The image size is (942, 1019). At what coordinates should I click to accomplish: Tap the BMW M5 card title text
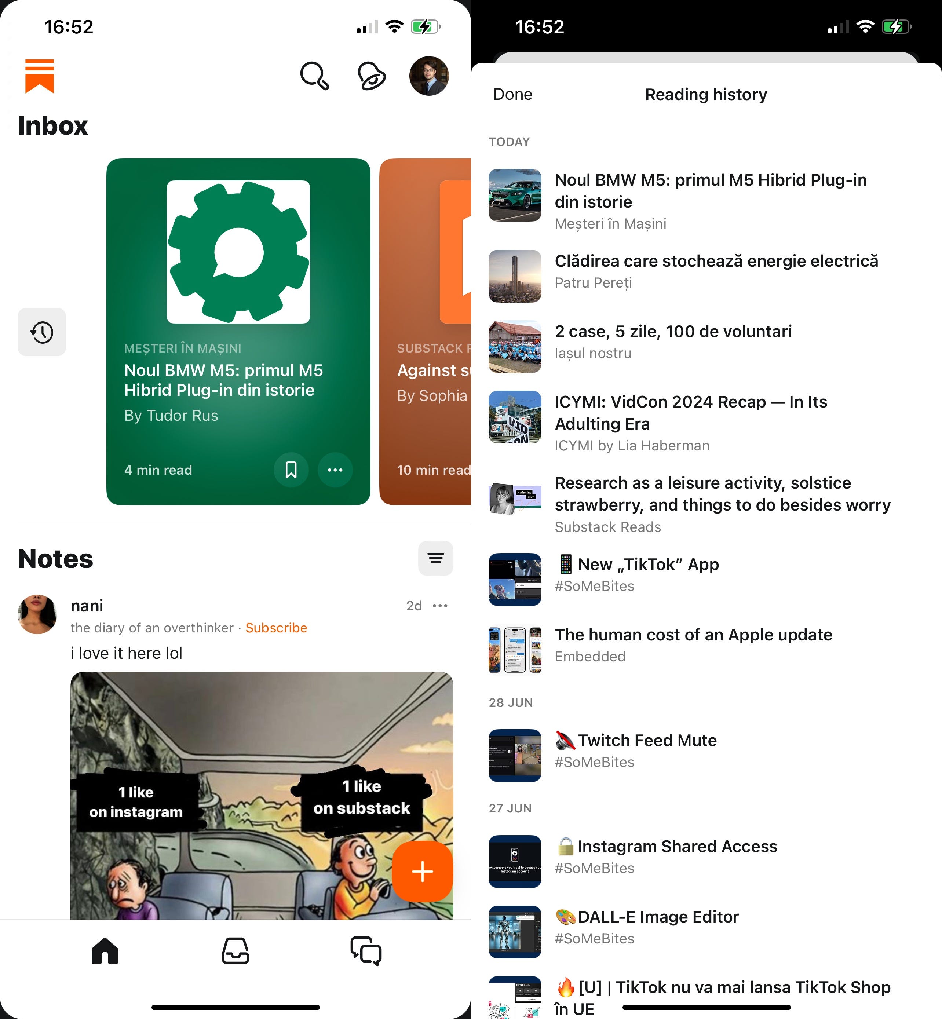pos(224,380)
